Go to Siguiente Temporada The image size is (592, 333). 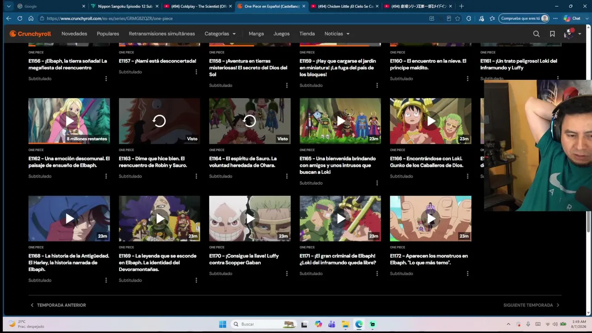[x=531, y=305]
